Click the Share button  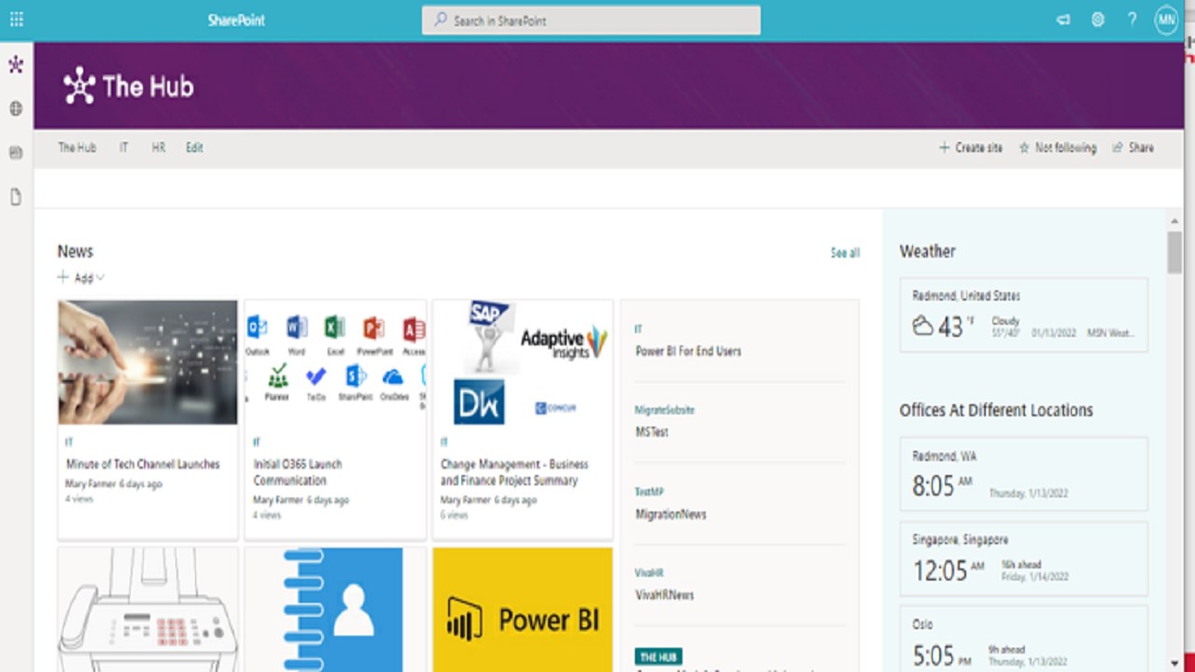1133,147
